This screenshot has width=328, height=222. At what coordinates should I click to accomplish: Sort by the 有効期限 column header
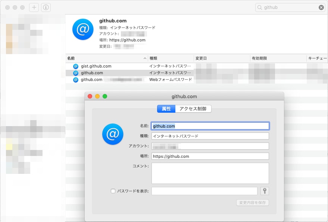click(278, 58)
